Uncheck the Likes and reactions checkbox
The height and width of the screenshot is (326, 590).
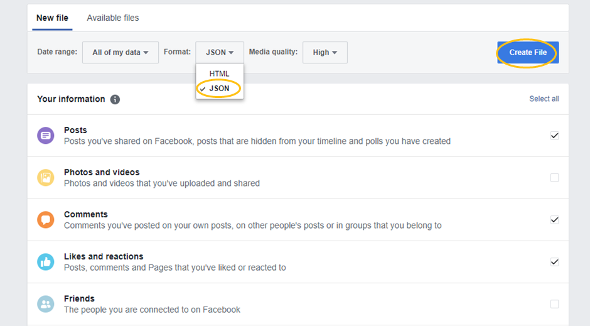(554, 262)
